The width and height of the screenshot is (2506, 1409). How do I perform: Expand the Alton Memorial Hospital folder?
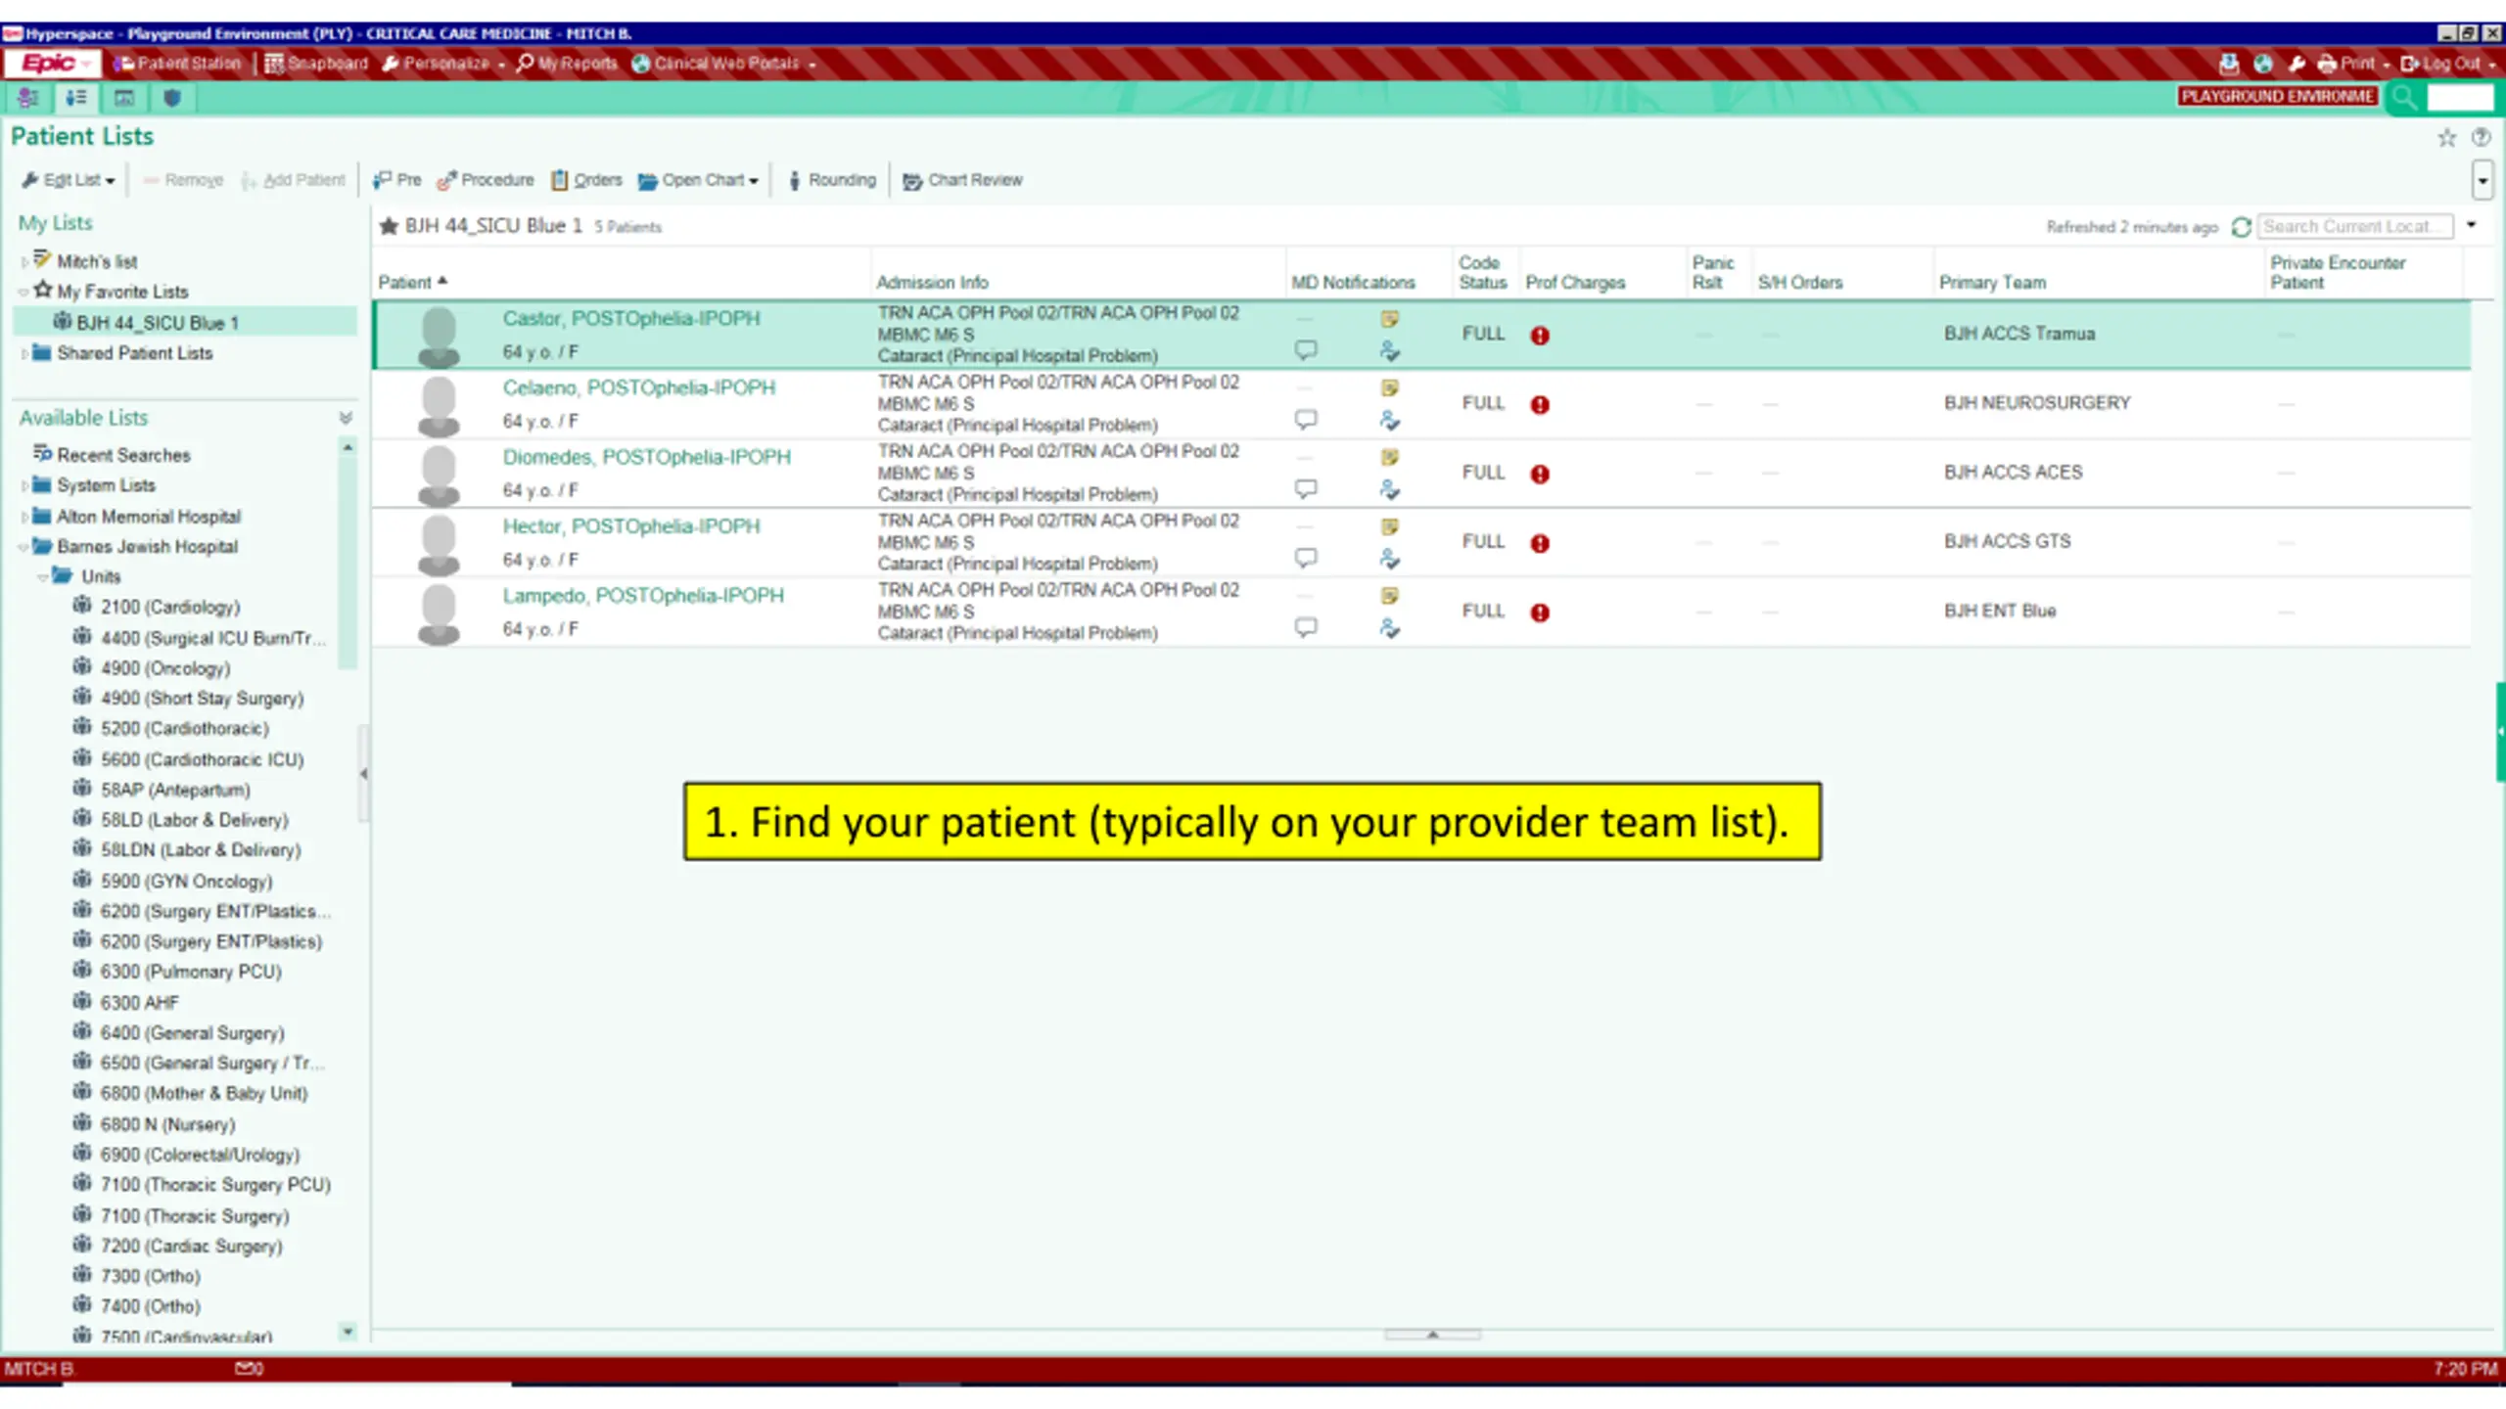(24, 517)
